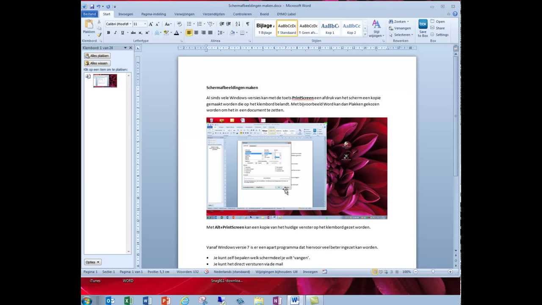Image resolution: width=542 pixels, height=305 pixels.
Task: Open Outlook from the taskbar
Action: [110, 300]
